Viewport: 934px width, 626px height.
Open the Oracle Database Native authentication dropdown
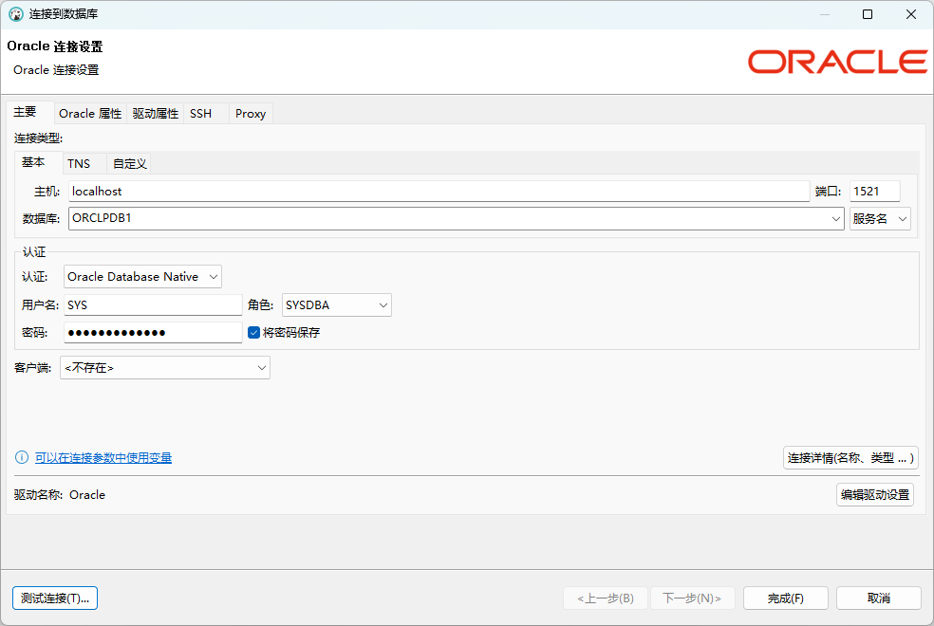(x=142, y=277)
